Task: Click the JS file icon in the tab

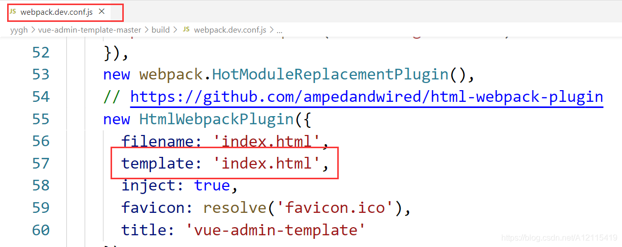Action: tap(13, 11)
